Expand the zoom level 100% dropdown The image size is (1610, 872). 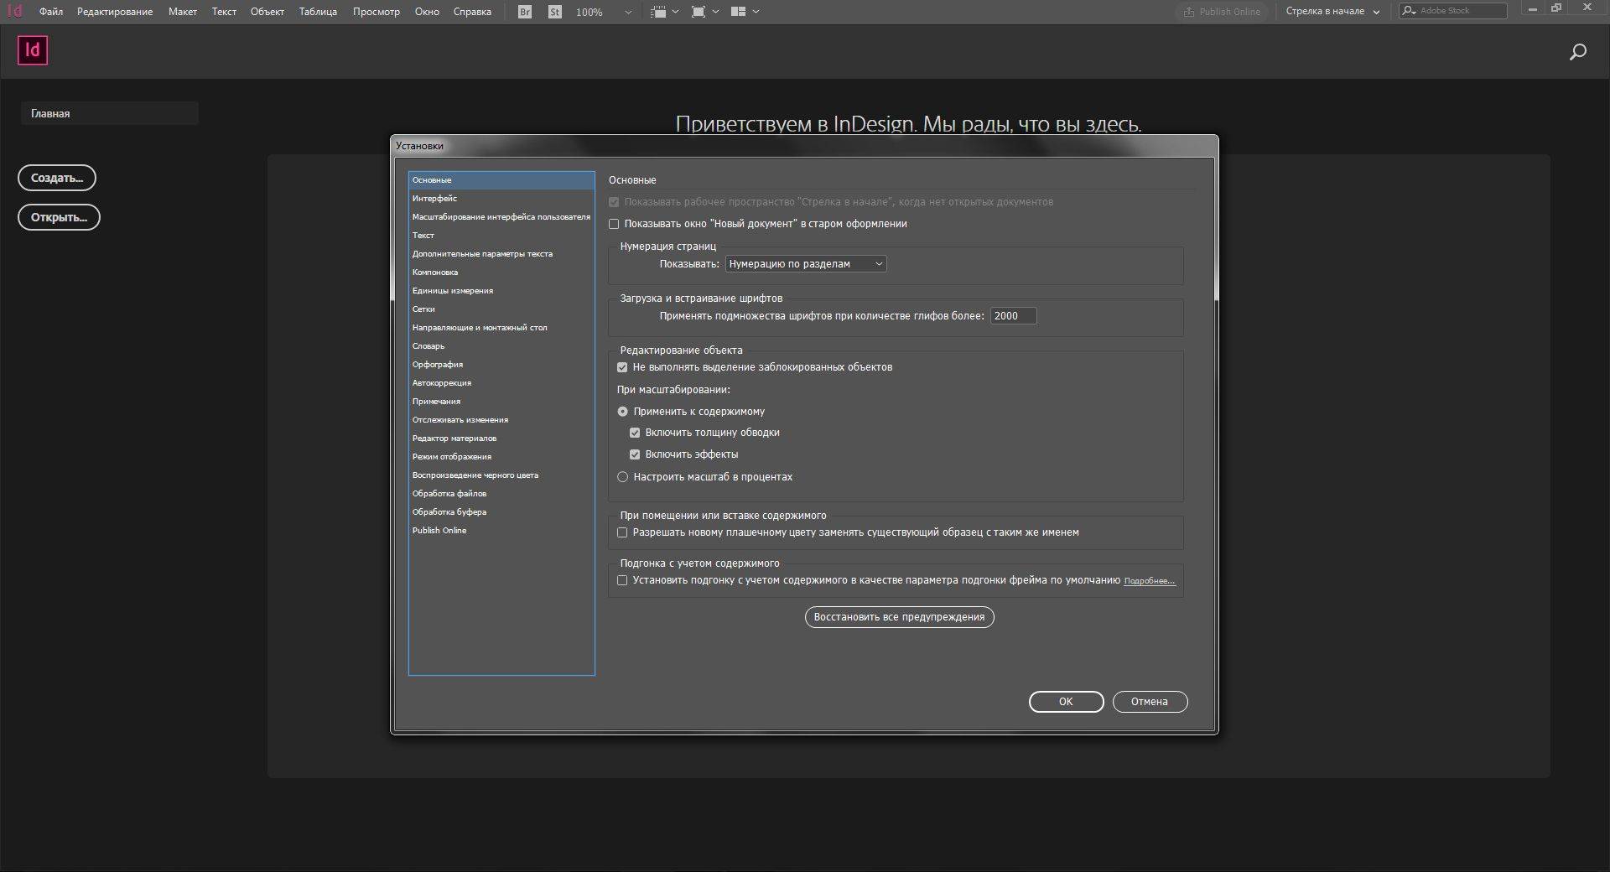coord(628,13)
